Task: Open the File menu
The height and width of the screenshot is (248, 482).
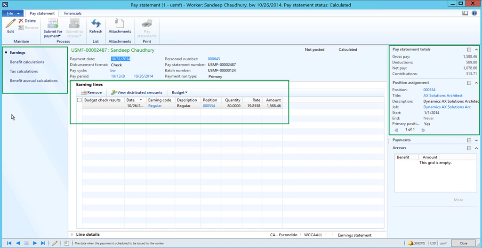Action: [x=12, y=13]
